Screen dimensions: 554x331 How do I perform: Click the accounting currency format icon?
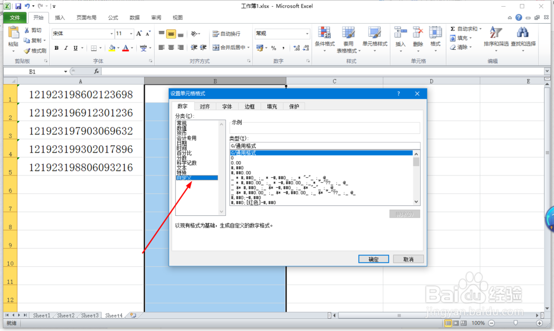(260, 48)
